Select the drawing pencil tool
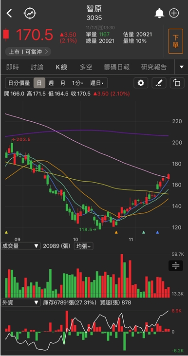 coord(159,83)
